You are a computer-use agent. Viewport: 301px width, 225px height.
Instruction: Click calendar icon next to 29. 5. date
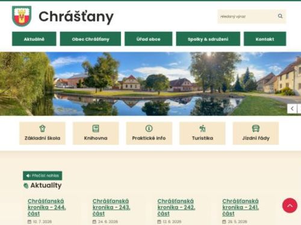[224, 221]
